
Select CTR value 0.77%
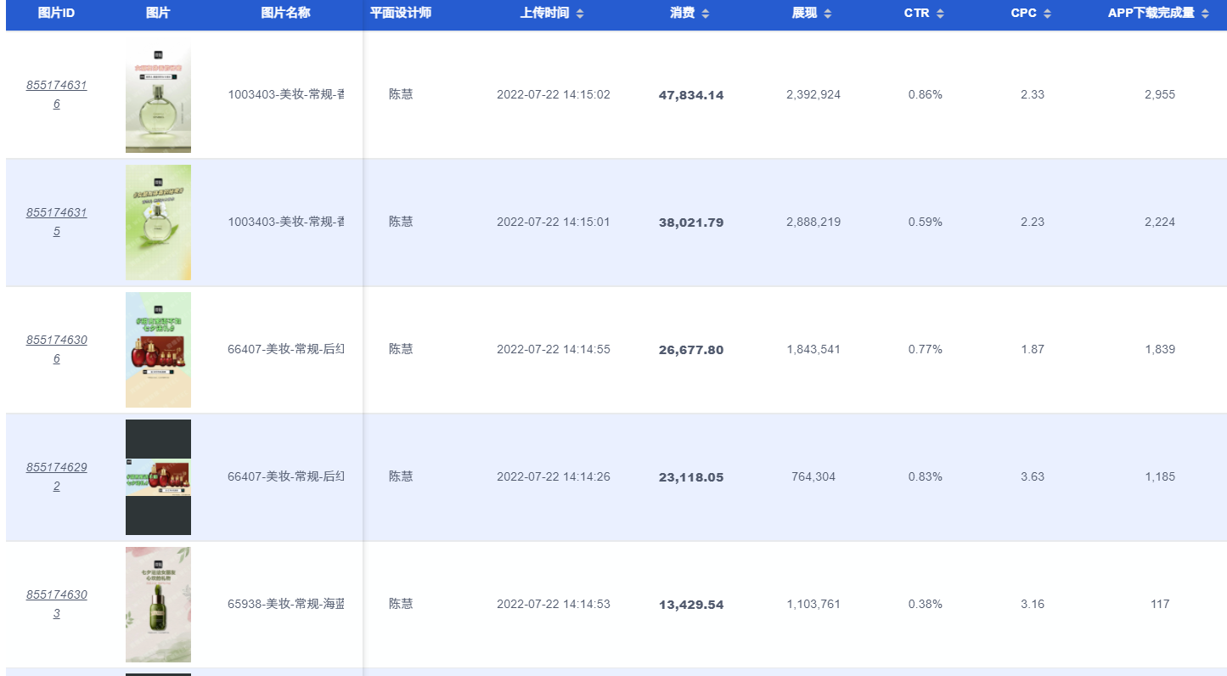click(x=926, y=349)
